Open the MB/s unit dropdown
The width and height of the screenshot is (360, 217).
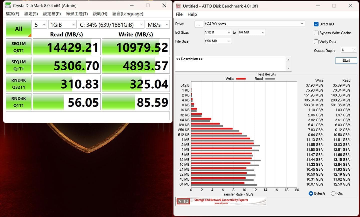point(158,24)
